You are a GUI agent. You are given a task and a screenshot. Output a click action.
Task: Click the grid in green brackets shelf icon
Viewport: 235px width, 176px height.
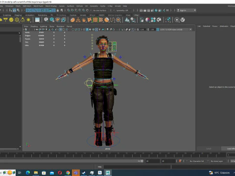pyautogui.click(x=95, y=20)
